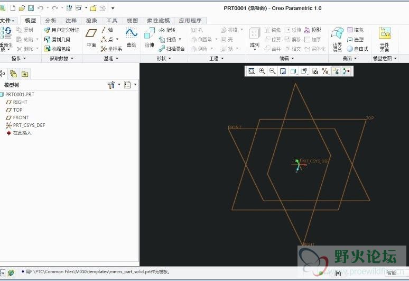Switch to the 视图 (View) tab

pyautogui.click(x=132, y=20)
